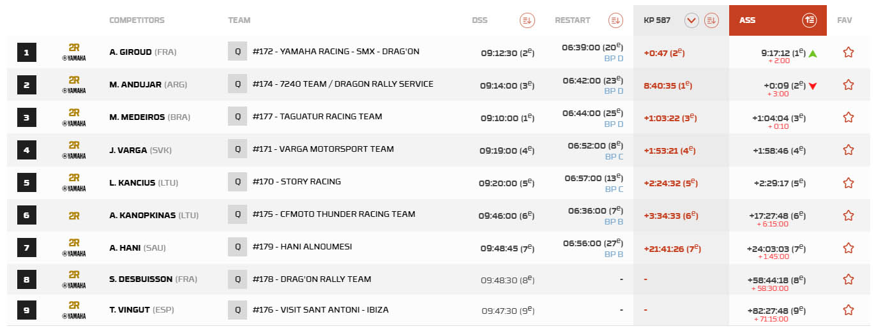Click the Q badge for #170 Story Racing
Image resolution: width=876 pixels, height=333 pixels.
coord(238,182)
